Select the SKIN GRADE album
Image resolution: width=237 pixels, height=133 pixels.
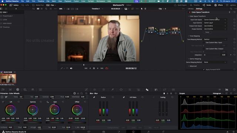(x=12, y=23)
